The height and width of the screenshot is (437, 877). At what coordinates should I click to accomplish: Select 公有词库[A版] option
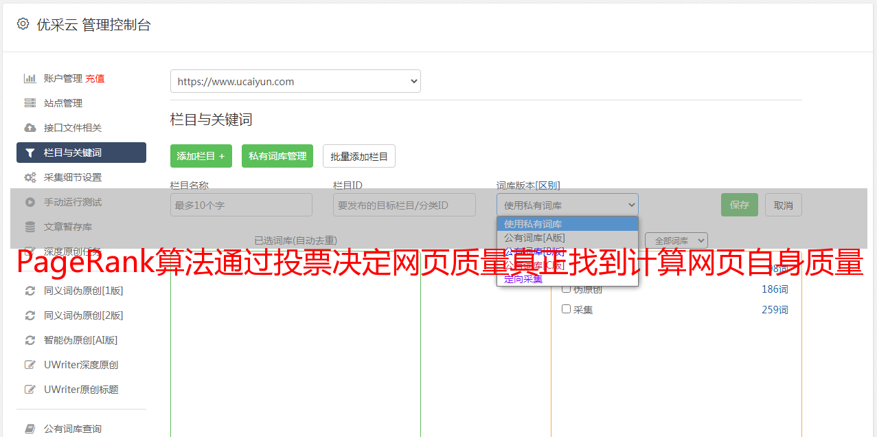coord(567,238)
